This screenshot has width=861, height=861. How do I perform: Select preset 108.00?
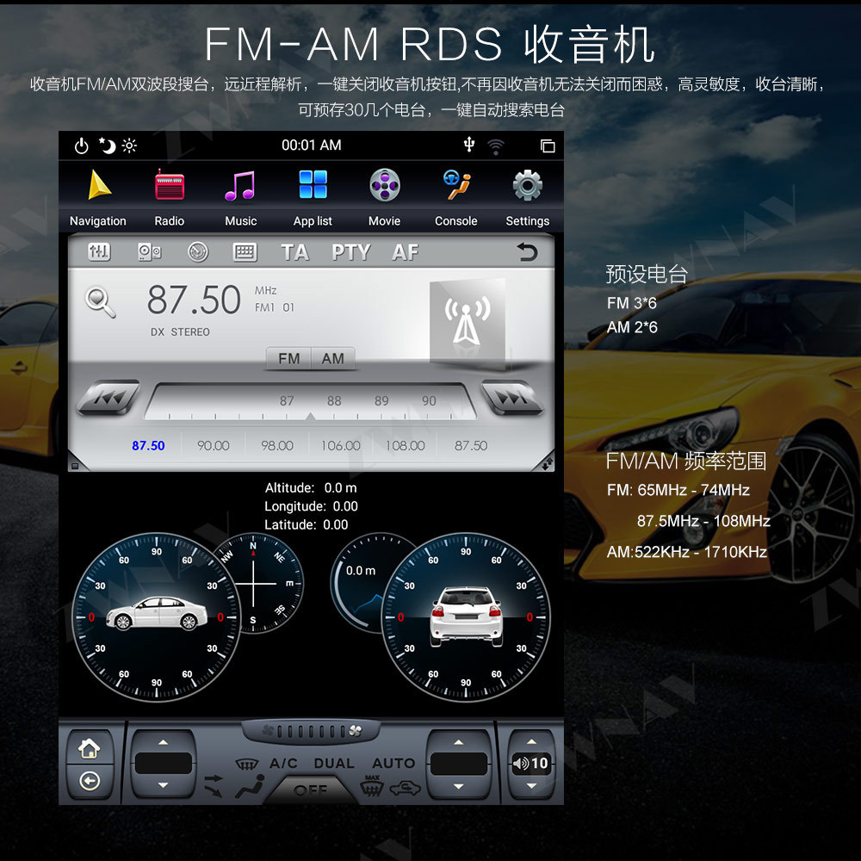(405, 445)
